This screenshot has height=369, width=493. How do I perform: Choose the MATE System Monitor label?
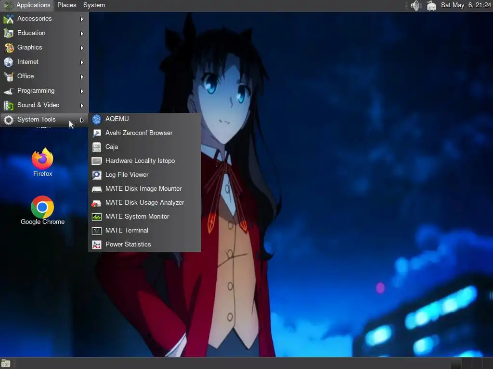coord(137,217)
